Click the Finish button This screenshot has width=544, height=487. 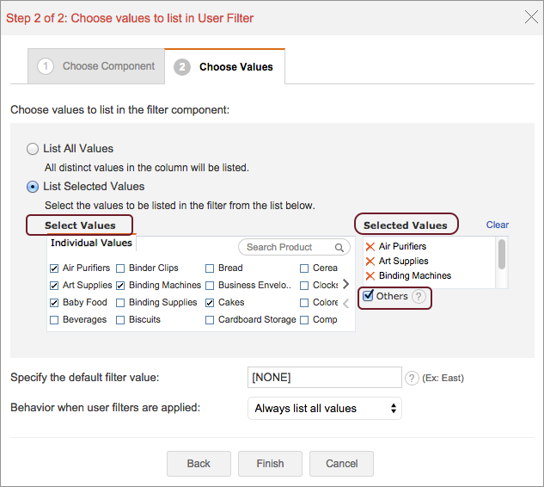tap(270, 464)
